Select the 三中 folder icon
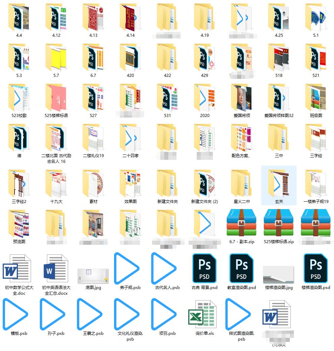The image size is (334, 351). click(x=279, y=138)
